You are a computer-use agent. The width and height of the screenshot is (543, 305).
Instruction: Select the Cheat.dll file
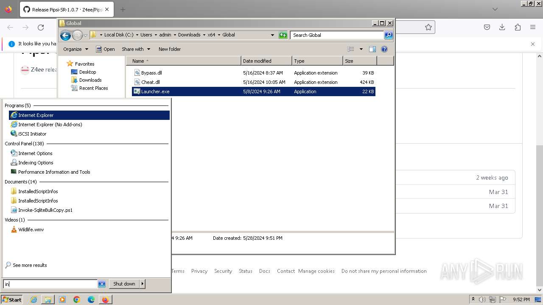[254, 82]
